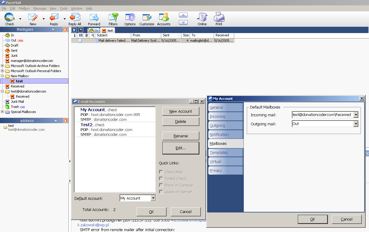
Task: Open the Default Account dropdown
Action: click(x=153, y=198)
